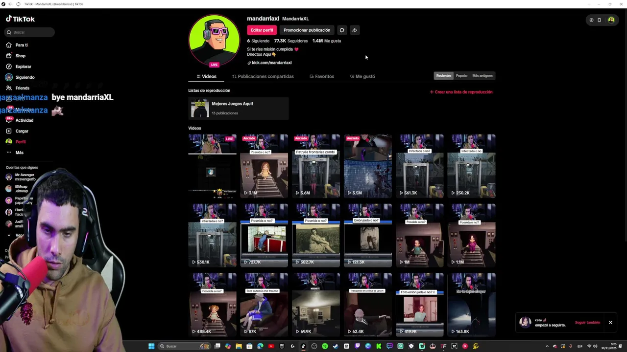This screenshot has width=627, height=352.
Task: Open the pinned video with 3.1M views
Action: pyautogui.click(x=264, y=166)
